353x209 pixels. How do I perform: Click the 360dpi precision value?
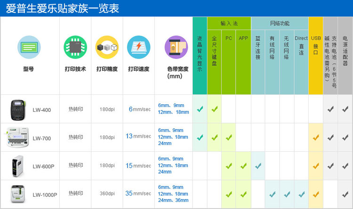[107, 194]
